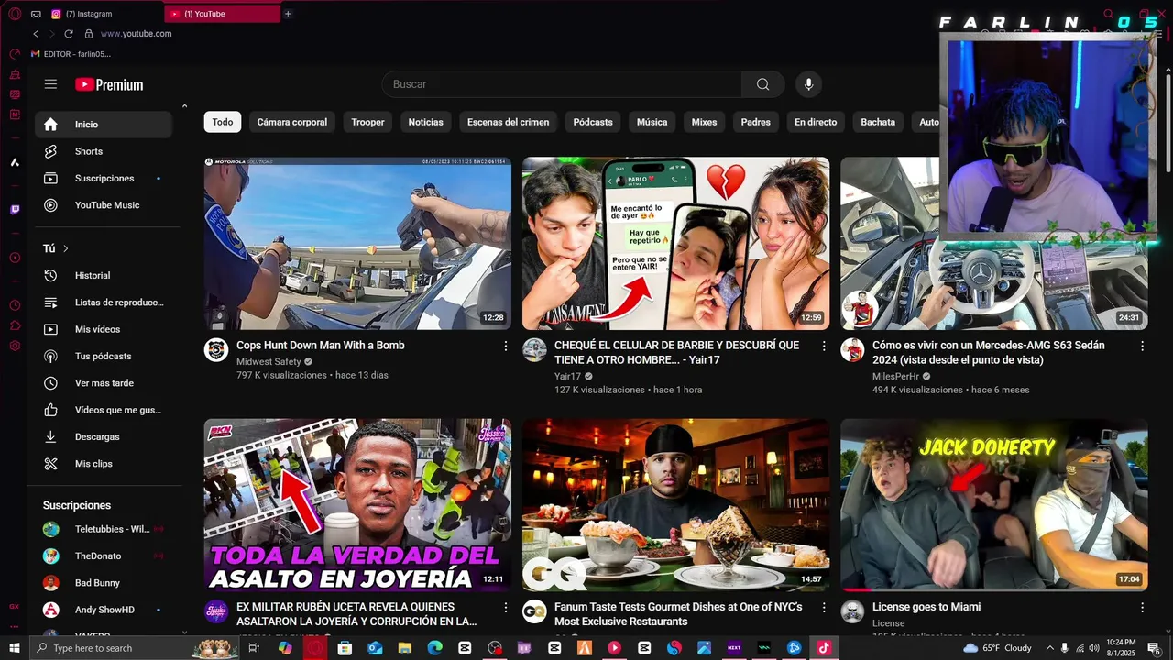This screenshot has width=1173, height=660.
Task: Select the Pódcasts filter chip
Action: [x=593, y=122]
